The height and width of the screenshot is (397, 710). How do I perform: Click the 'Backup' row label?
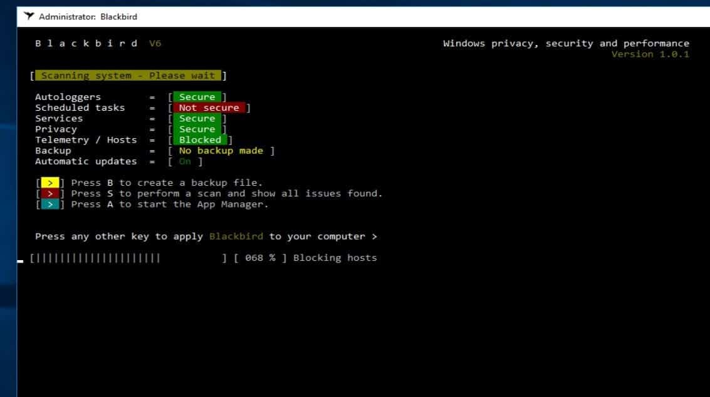pyautogui.click(x=53, y=151)
